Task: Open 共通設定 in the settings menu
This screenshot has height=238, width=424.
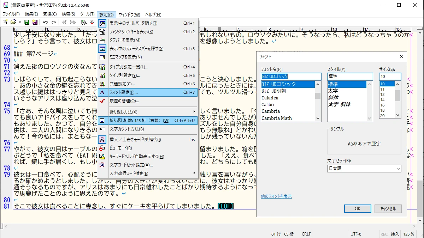Action: pyautogui.click(x=122, y=84)
